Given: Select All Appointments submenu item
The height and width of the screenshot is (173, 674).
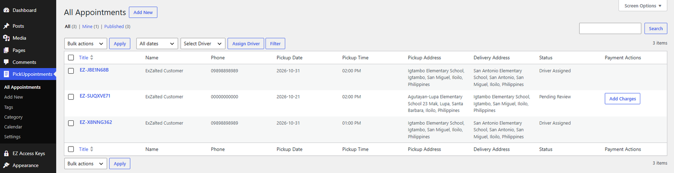Looking at the screenshot, I should tap(22, 87).
